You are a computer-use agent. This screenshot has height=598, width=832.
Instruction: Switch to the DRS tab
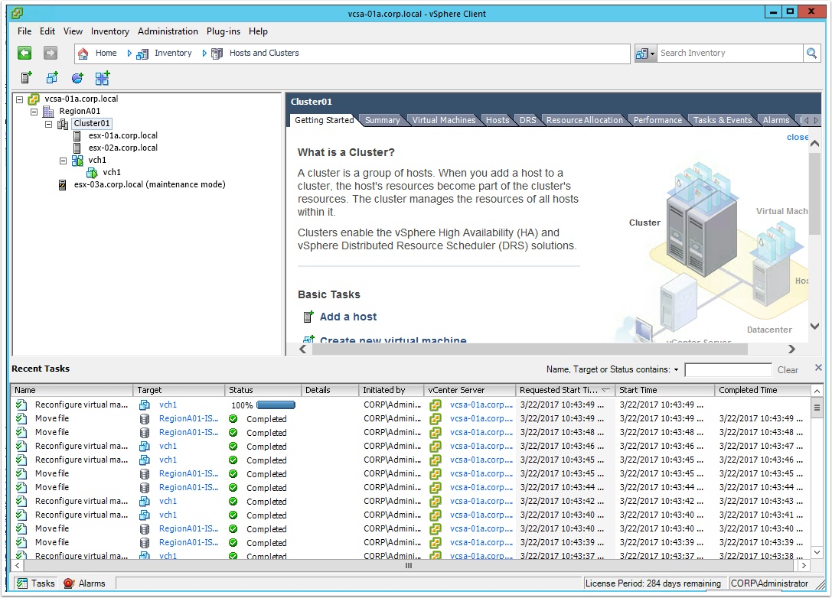(527, 120)
